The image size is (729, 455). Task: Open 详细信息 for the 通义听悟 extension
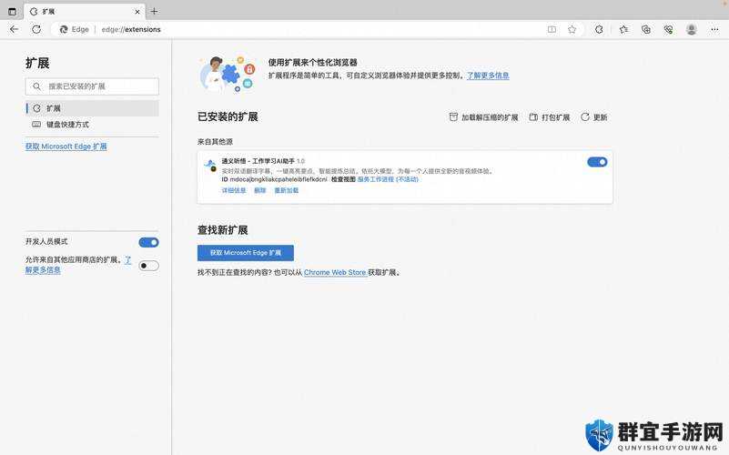click(x=233, y=190)
